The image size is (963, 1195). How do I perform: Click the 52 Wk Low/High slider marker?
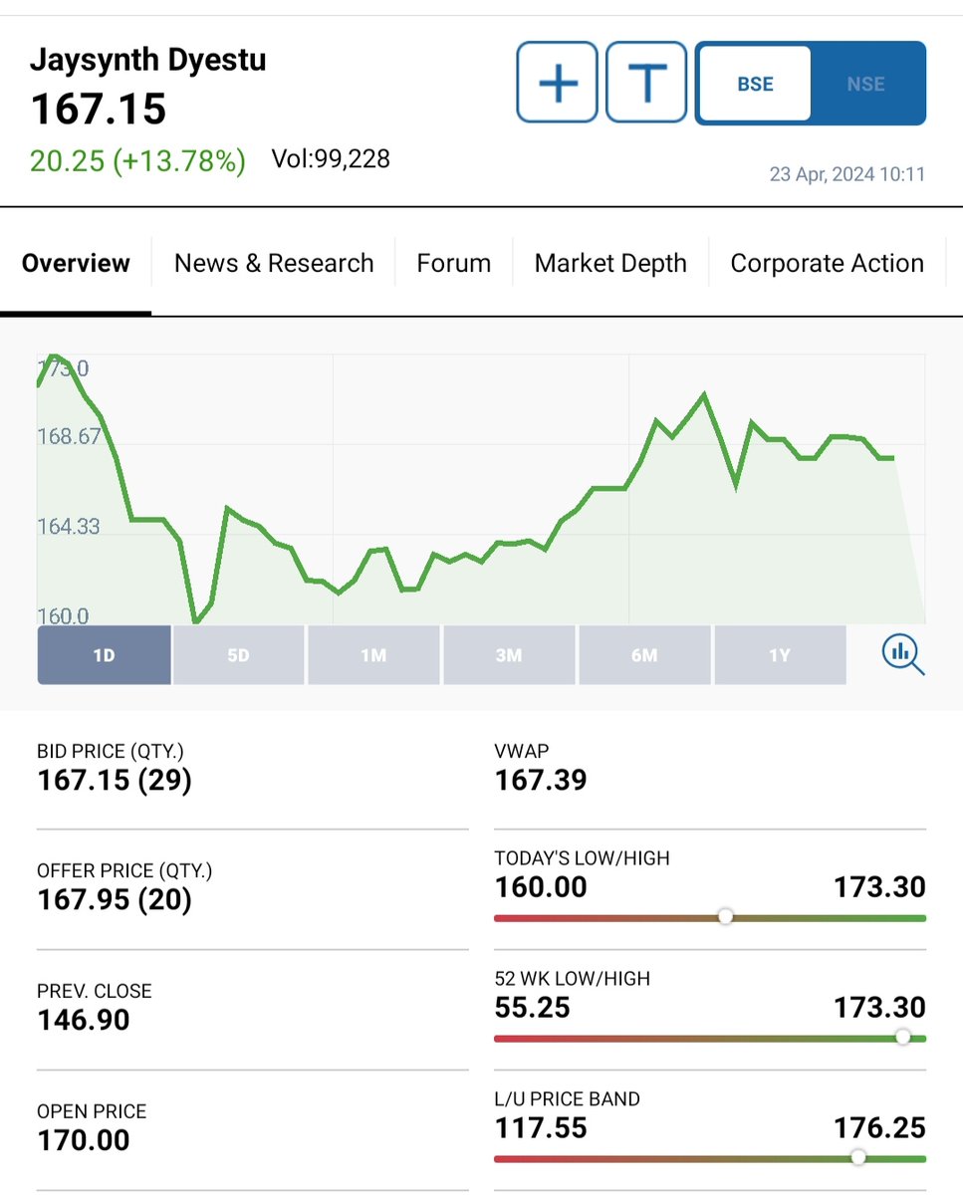(902, 1037)
